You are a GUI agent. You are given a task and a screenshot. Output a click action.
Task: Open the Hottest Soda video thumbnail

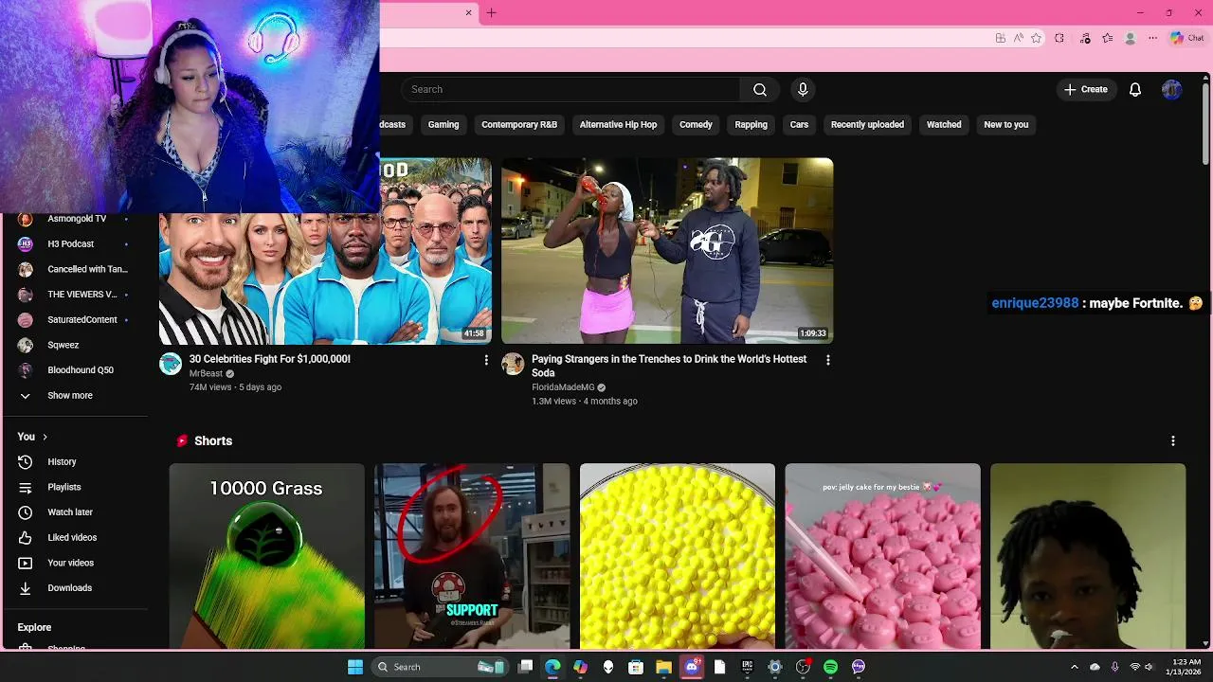[x=667, y=250]
